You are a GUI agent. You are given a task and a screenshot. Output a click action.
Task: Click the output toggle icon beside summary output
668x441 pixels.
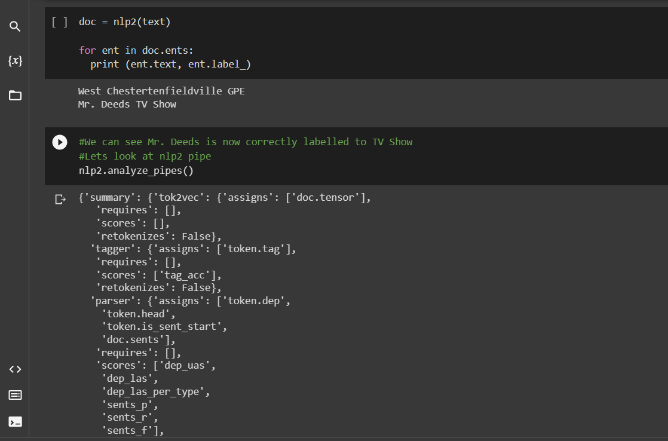pos(60,199)
